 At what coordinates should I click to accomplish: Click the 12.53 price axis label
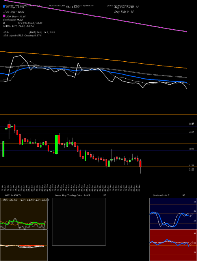[x=192, y=149]
